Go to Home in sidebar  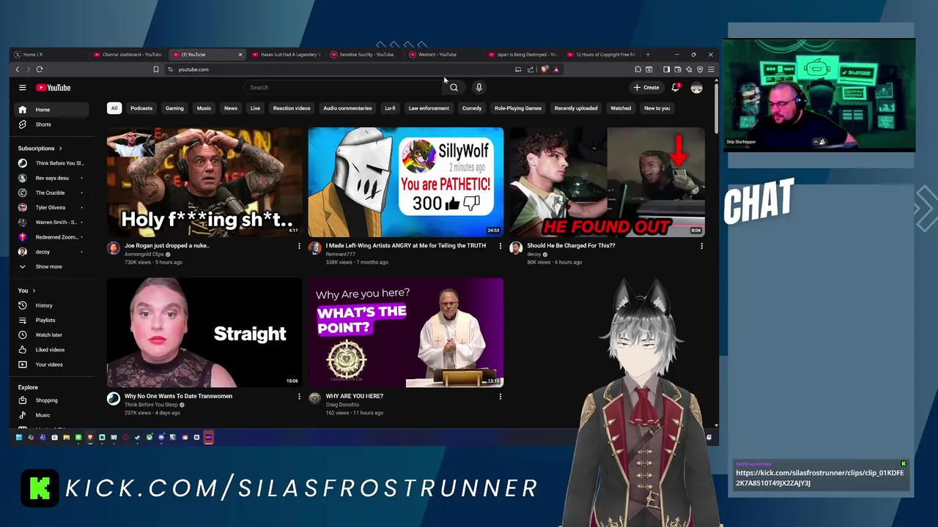tap(51, 110)
